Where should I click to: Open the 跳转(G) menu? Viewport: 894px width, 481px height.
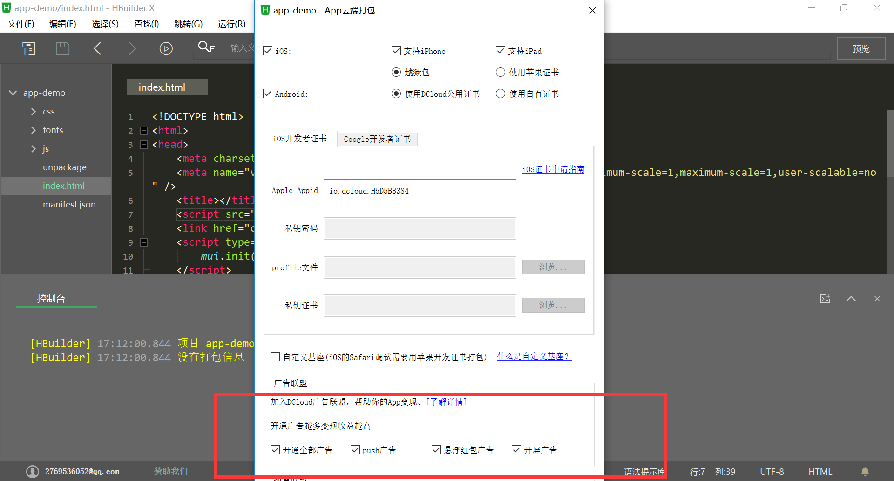pyautogui.click(x=189, y=24)
